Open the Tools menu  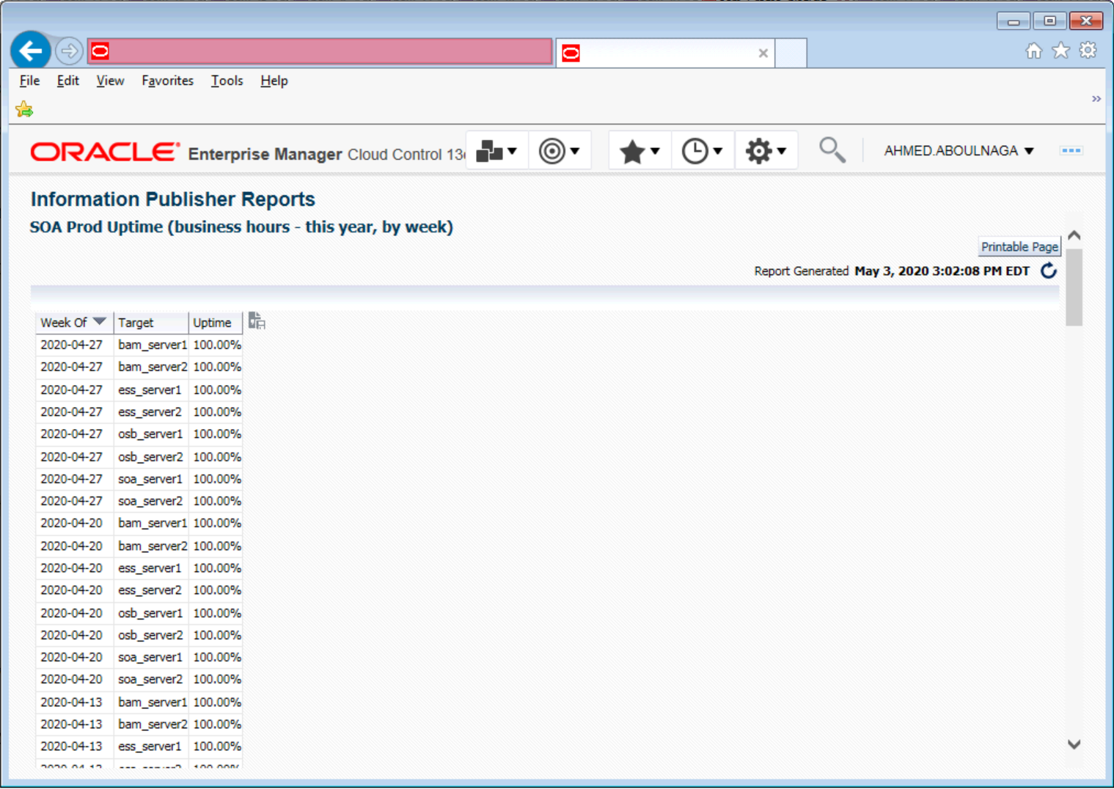coord(227,81)
